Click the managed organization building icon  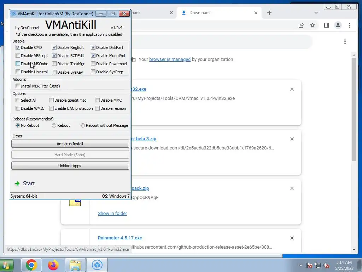click(x=133, y=59)
